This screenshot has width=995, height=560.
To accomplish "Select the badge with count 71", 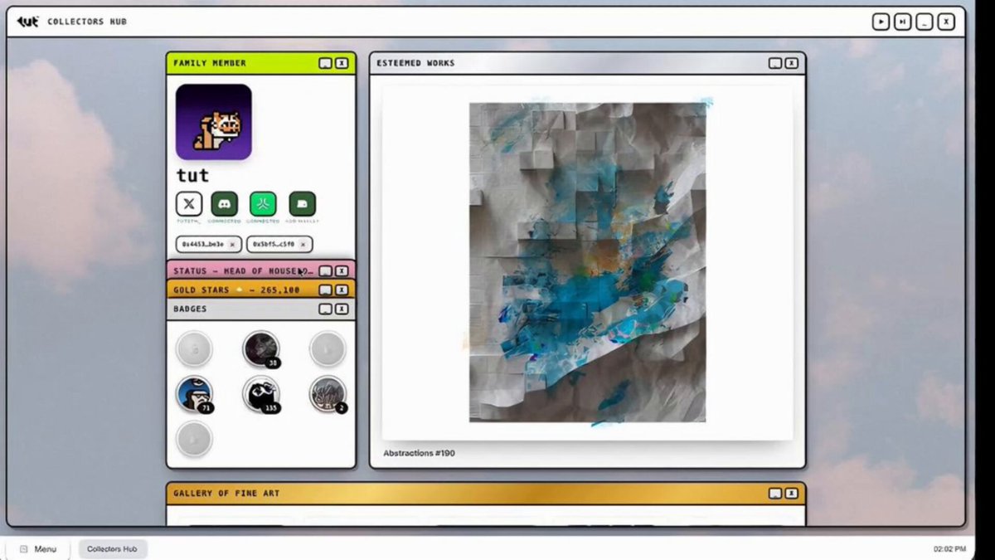I will 195,394.
